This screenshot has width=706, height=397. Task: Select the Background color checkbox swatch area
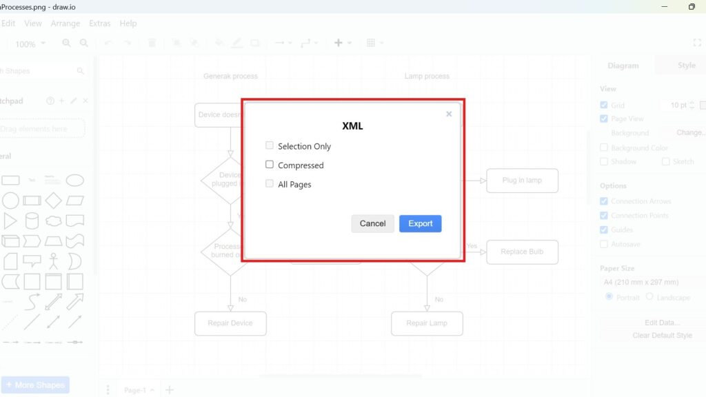(x=603, y=147)
